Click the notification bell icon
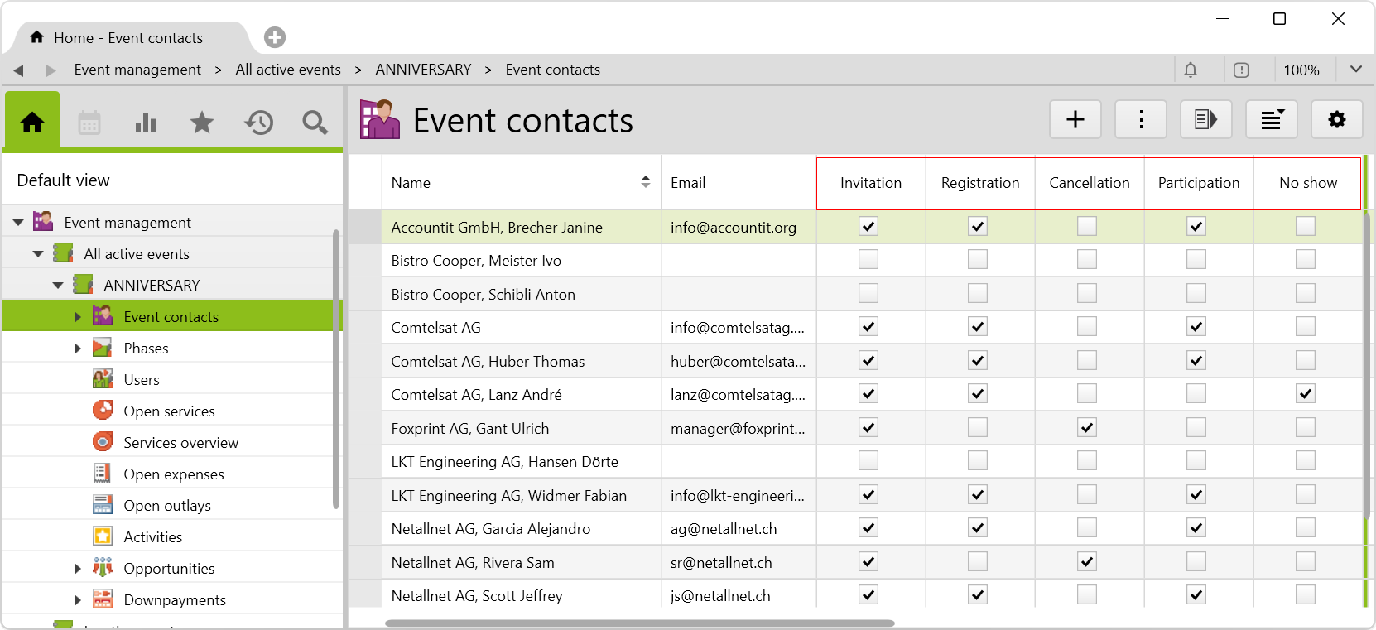The height and width of the screenshot is (630, 1376). [1191, 70]
